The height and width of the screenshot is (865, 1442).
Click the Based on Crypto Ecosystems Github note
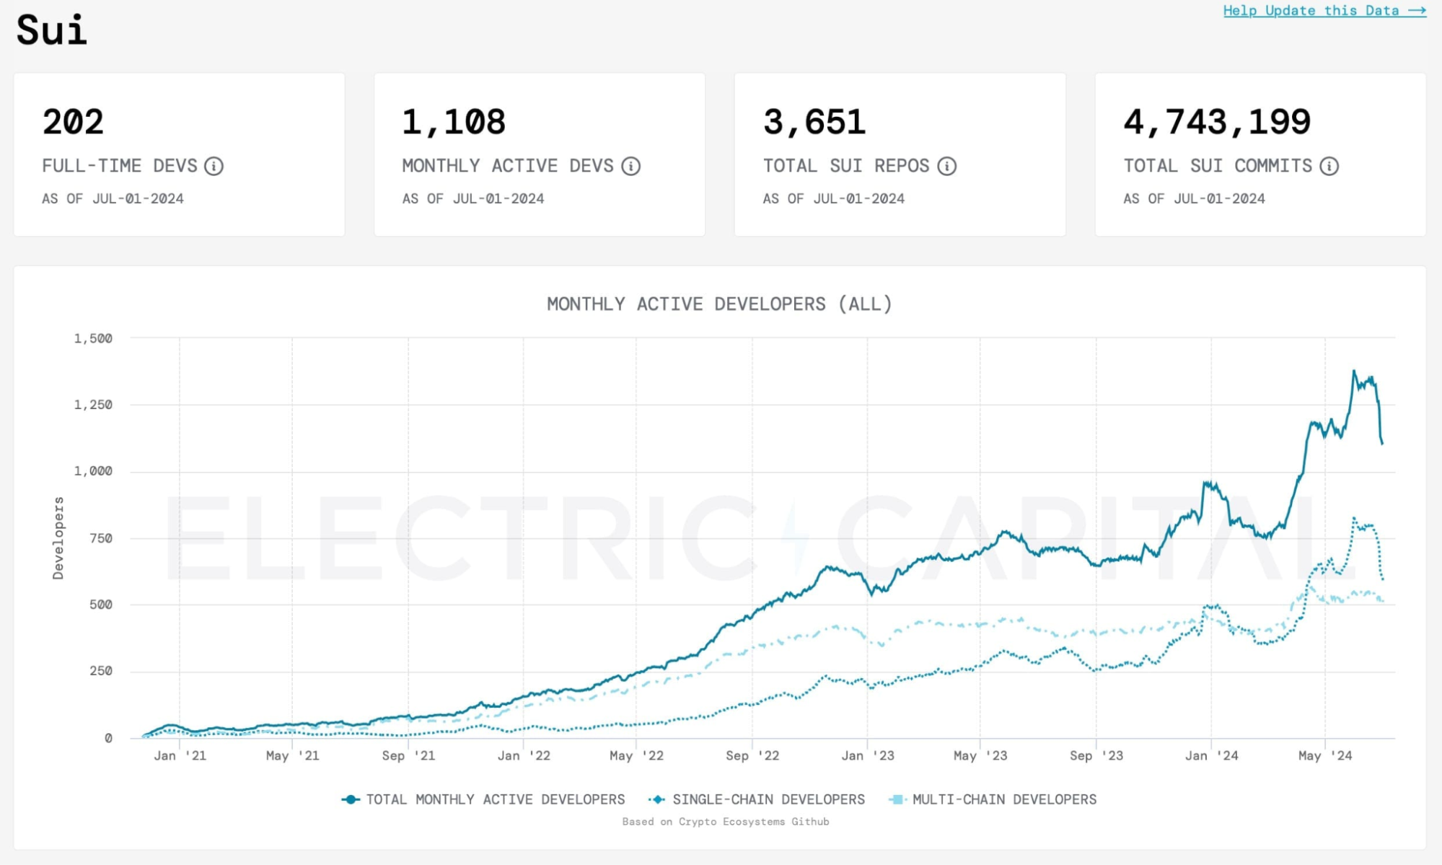pyautogui.click(x=726, y=821)
